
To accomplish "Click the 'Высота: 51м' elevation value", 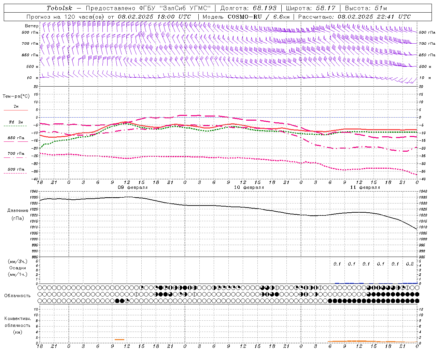I will [366, 8].
